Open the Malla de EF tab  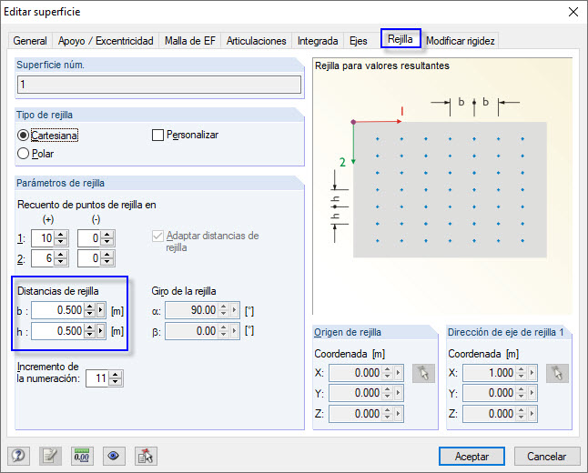pos(190,41)
